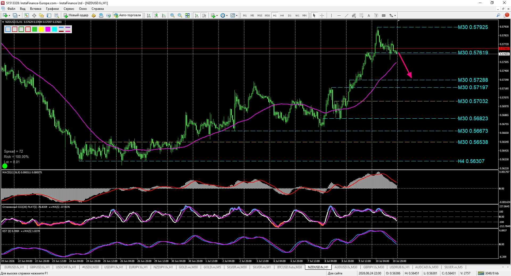Image resolution: width=511 pixels, height=276 pixels.
Task: Open the Графики menu
Action: (x=52, y=9)
